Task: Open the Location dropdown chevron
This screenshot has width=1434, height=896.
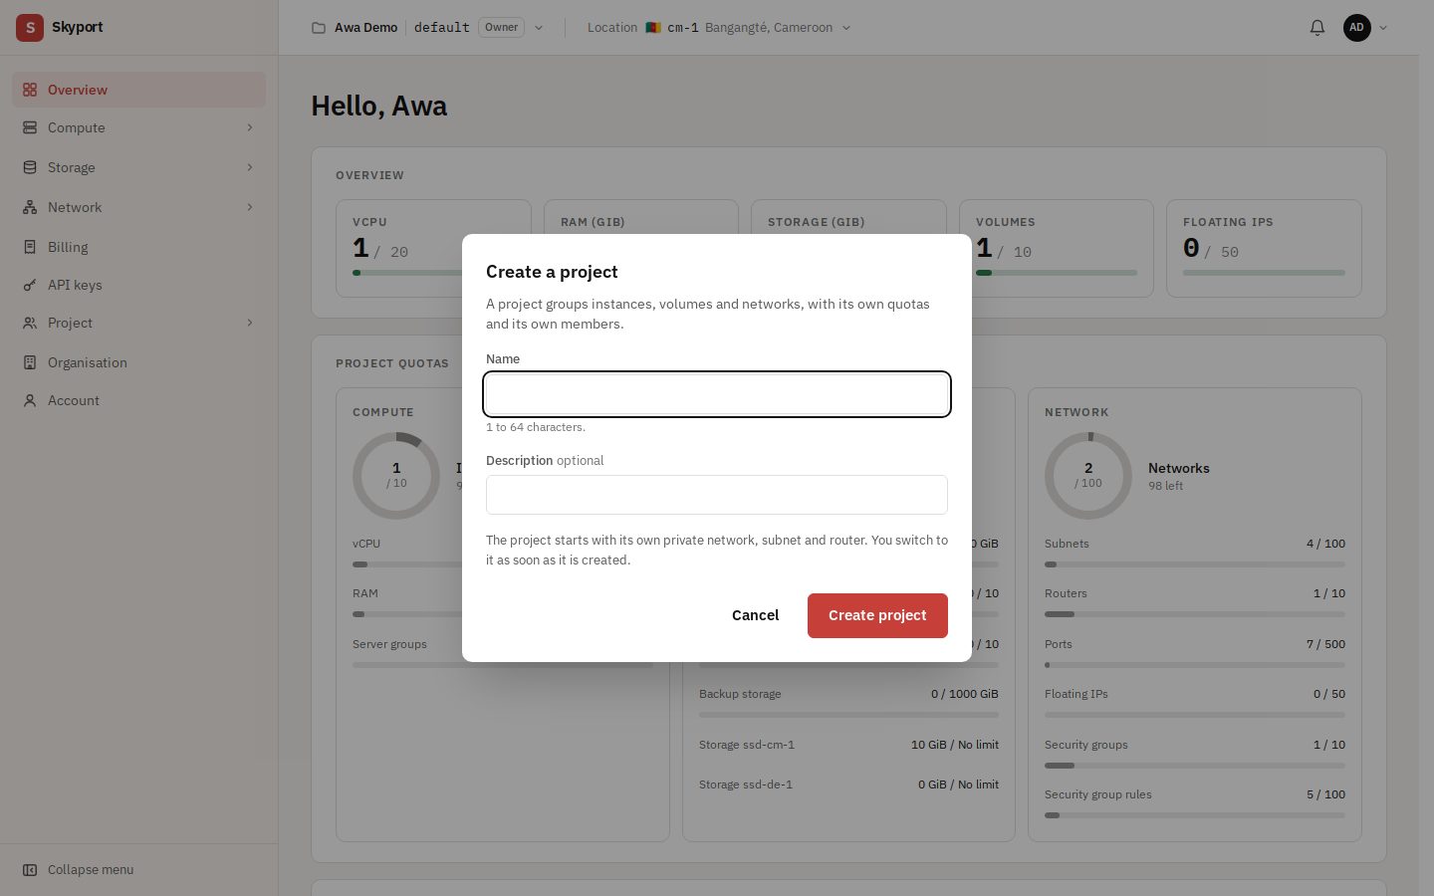Action: click(846, 28)
